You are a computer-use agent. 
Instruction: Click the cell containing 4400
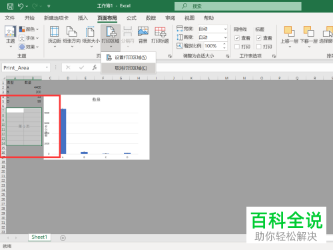[x=33, y=87]
